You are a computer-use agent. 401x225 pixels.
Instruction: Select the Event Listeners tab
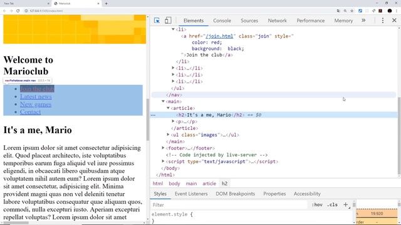pyautogui.click(x=191, y=194)
